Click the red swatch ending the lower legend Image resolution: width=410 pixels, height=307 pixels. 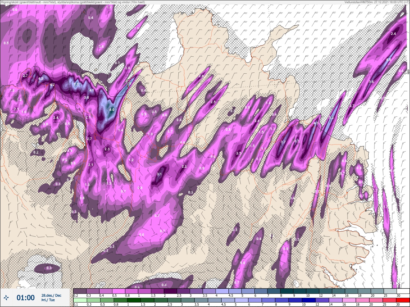click(x=403, y=300)
